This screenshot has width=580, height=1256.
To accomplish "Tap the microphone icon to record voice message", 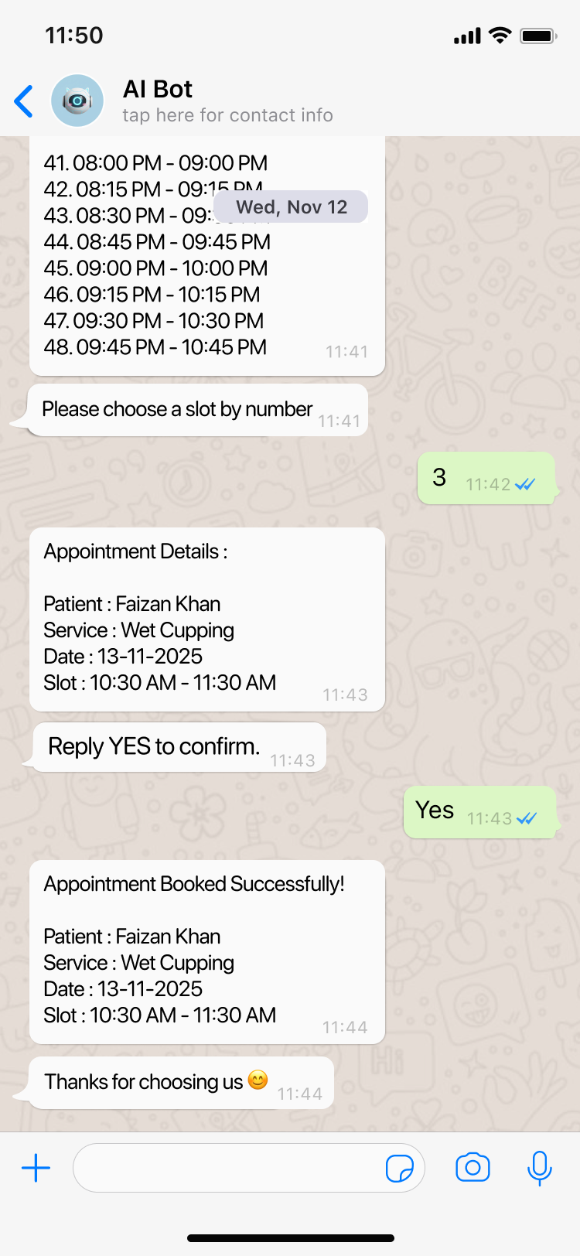I will [539, 1168].
